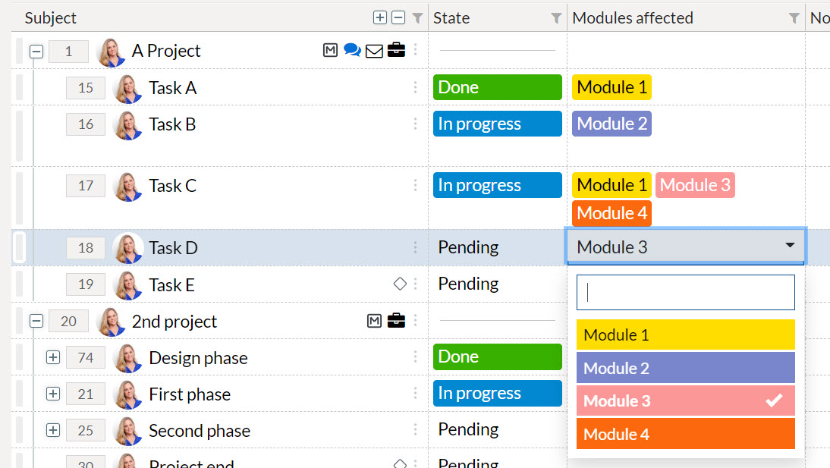Toggle Module 4 in the dropdown list
The image size is (830, 468).
tap(686, 434)
